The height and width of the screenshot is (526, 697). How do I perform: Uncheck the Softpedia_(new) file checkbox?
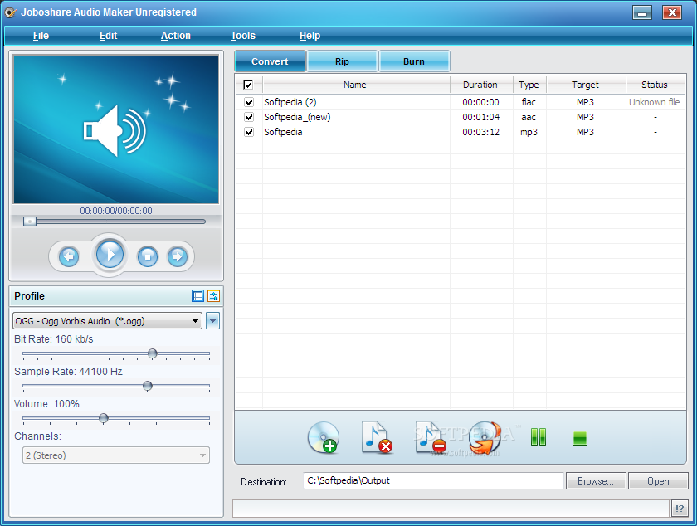pyautogui.click(x=249, y=117)
